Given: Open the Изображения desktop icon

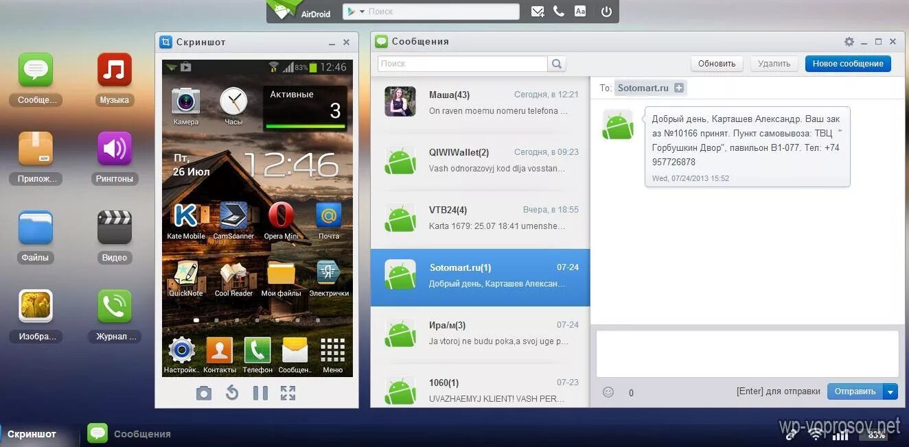Looking at the screenshot, I should (36, 306).
